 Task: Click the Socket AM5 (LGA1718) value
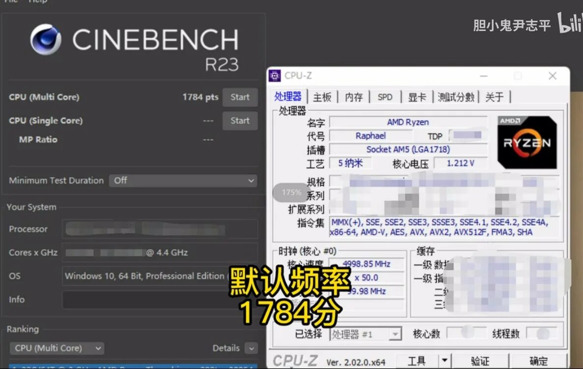(x=408, y=150)
